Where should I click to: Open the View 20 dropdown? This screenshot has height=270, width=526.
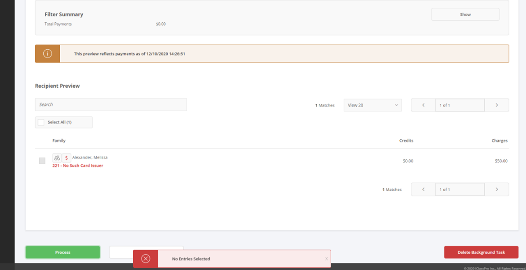[x=373, y=105]
